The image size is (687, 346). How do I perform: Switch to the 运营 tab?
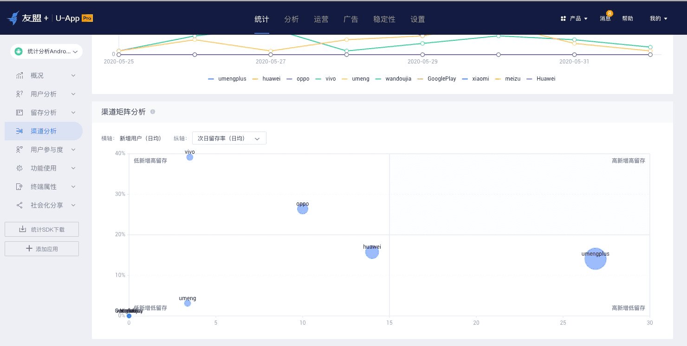click(321, 19)
